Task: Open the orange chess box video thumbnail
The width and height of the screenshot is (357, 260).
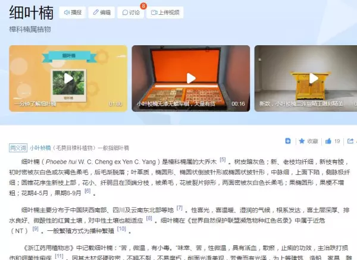Action: pos(191,79)
